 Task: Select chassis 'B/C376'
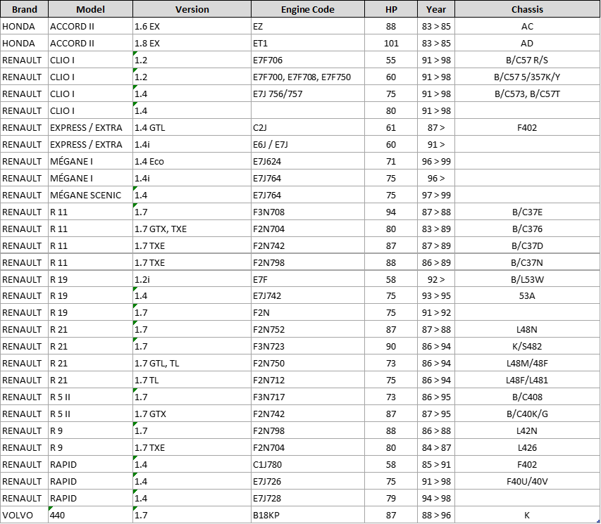pos(528,229)
